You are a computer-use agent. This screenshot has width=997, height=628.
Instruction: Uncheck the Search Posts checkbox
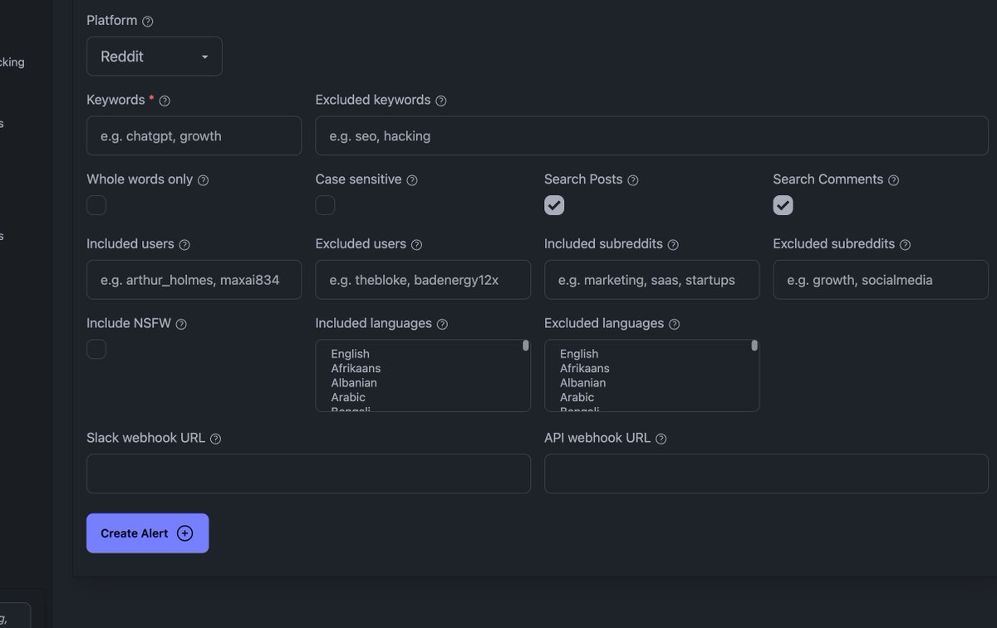[554, 204]
